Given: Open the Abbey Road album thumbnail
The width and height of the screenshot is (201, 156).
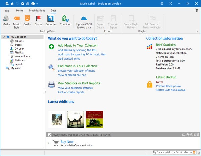Looking at the screenshot, I should pos(57,119).
